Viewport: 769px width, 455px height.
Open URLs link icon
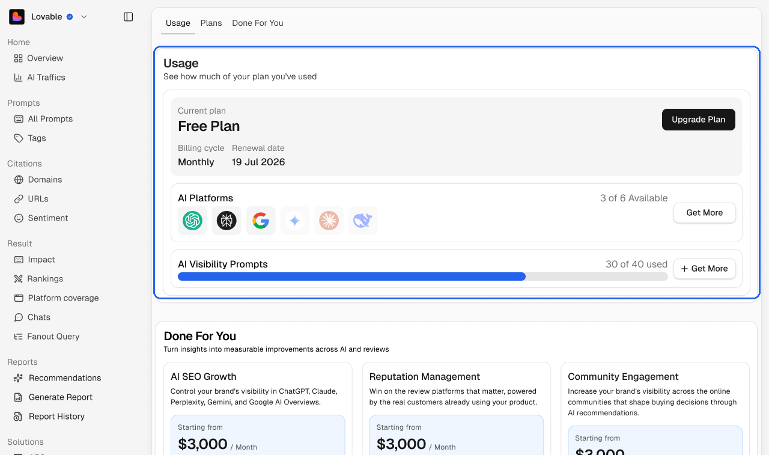click(19, 199)
